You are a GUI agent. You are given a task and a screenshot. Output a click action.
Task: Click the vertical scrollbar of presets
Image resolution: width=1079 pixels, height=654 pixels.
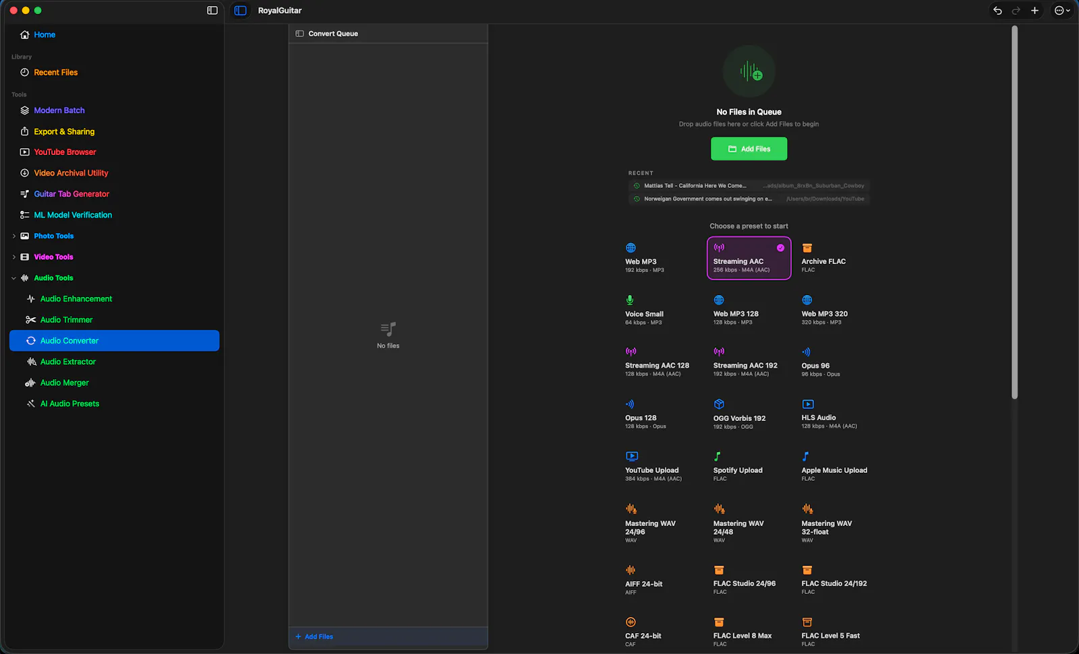point(1014,212)
